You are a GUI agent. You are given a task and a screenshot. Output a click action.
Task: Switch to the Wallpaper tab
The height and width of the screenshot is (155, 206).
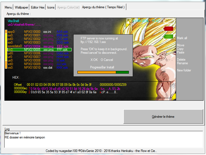point(21,7)
